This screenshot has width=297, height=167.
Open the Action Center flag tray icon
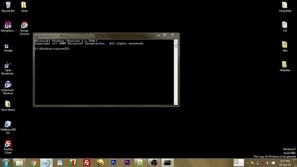coord(252,163)
